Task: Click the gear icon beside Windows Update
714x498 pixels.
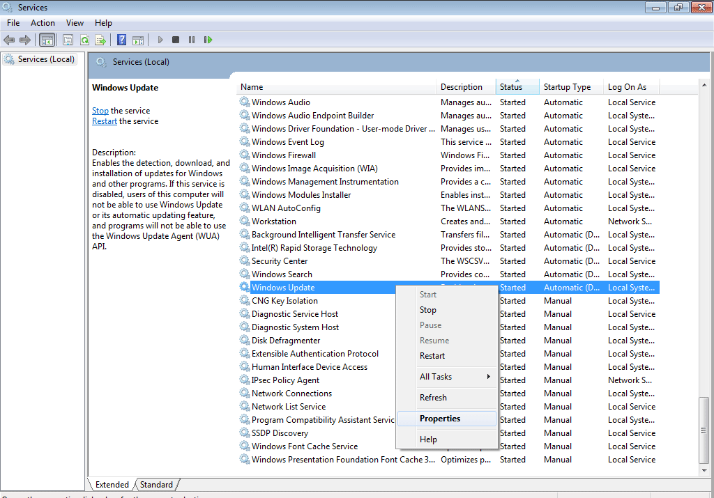Action: click(245, 287)
